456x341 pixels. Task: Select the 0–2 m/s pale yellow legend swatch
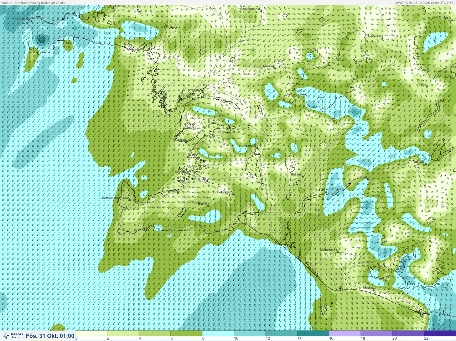tap(92, 334)
